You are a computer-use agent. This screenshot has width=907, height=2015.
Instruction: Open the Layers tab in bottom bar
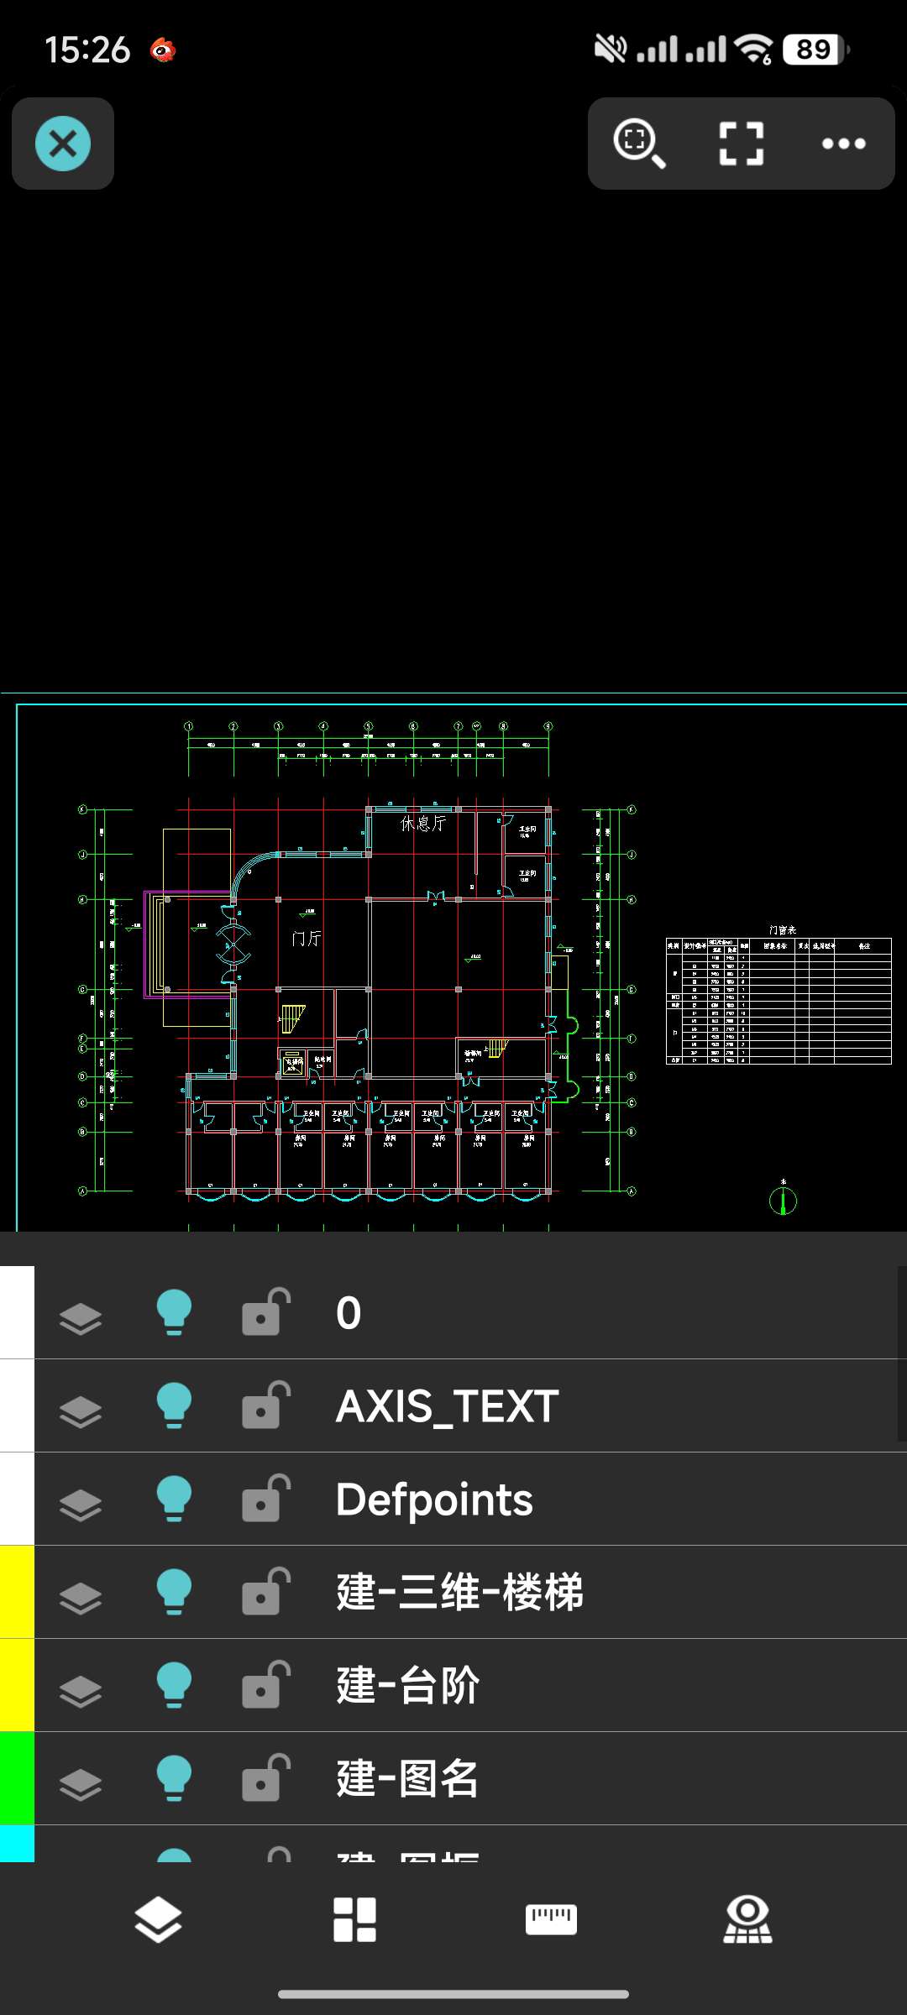(158, 1920)
